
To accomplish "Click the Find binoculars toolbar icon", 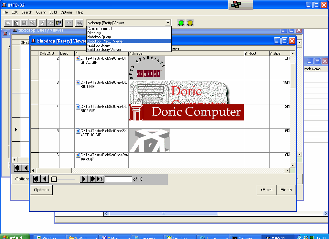I will (79, 23).
